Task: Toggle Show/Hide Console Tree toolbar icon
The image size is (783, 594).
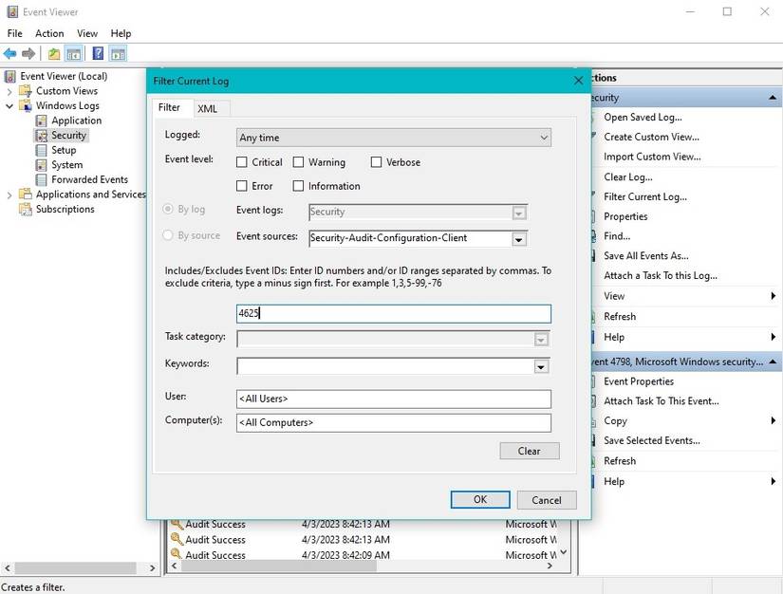Action: point(74,54)
